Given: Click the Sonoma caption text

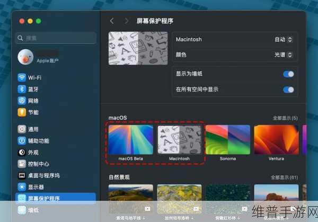Looking at the screenshot, I should click(228, 159).
